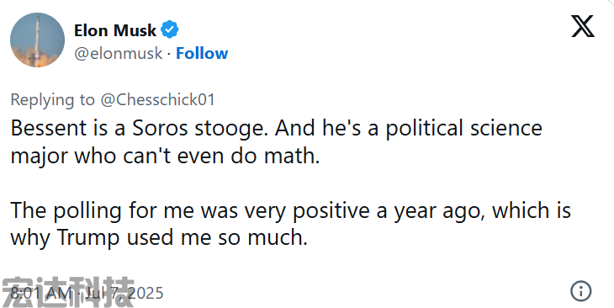Image resolution: width=614 pixels, height=308 pixels.
Task: Open the @Chesschick01 mention
Action: click(x=158, y=99)
